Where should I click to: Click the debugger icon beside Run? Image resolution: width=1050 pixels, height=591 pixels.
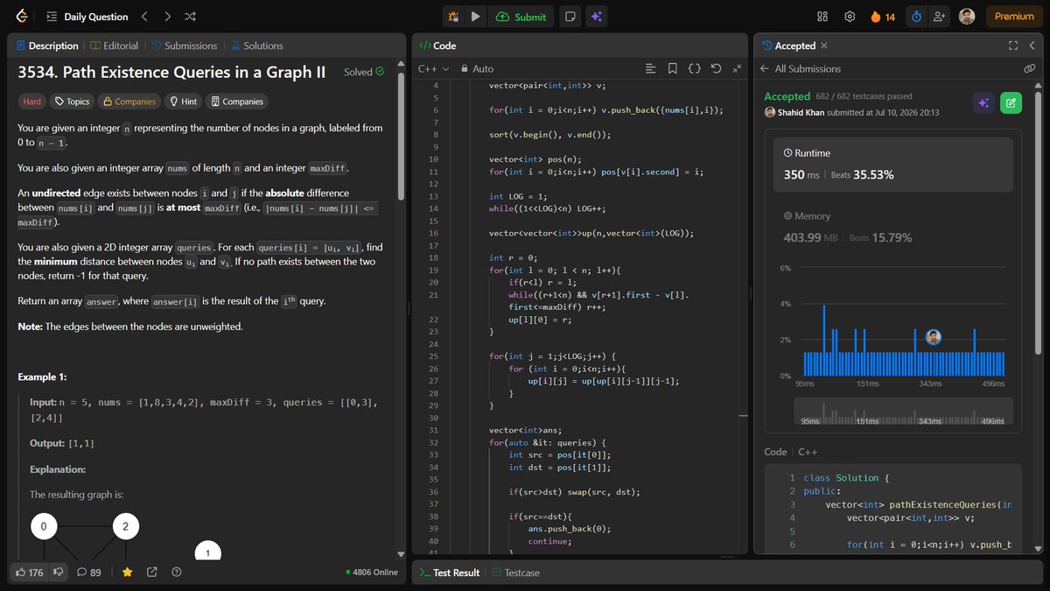click(x=453, y=17)
